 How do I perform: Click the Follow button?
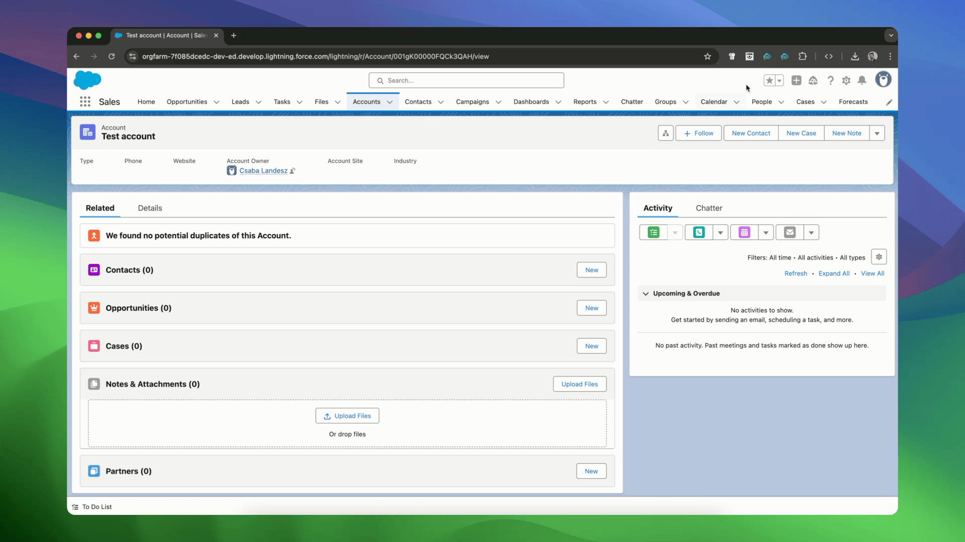tap(699, 133)
